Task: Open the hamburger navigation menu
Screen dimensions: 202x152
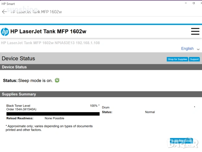Action: [195, 31]
